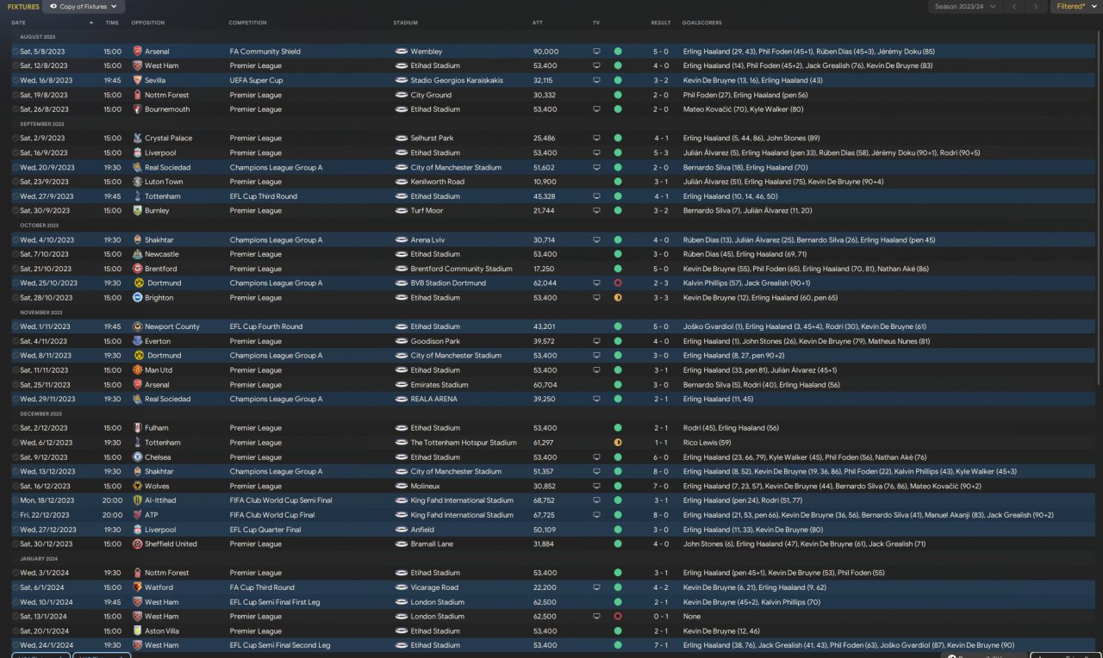Click the Crystal Palace club badge
The image size is (1103, 658).
pos(138,138)
